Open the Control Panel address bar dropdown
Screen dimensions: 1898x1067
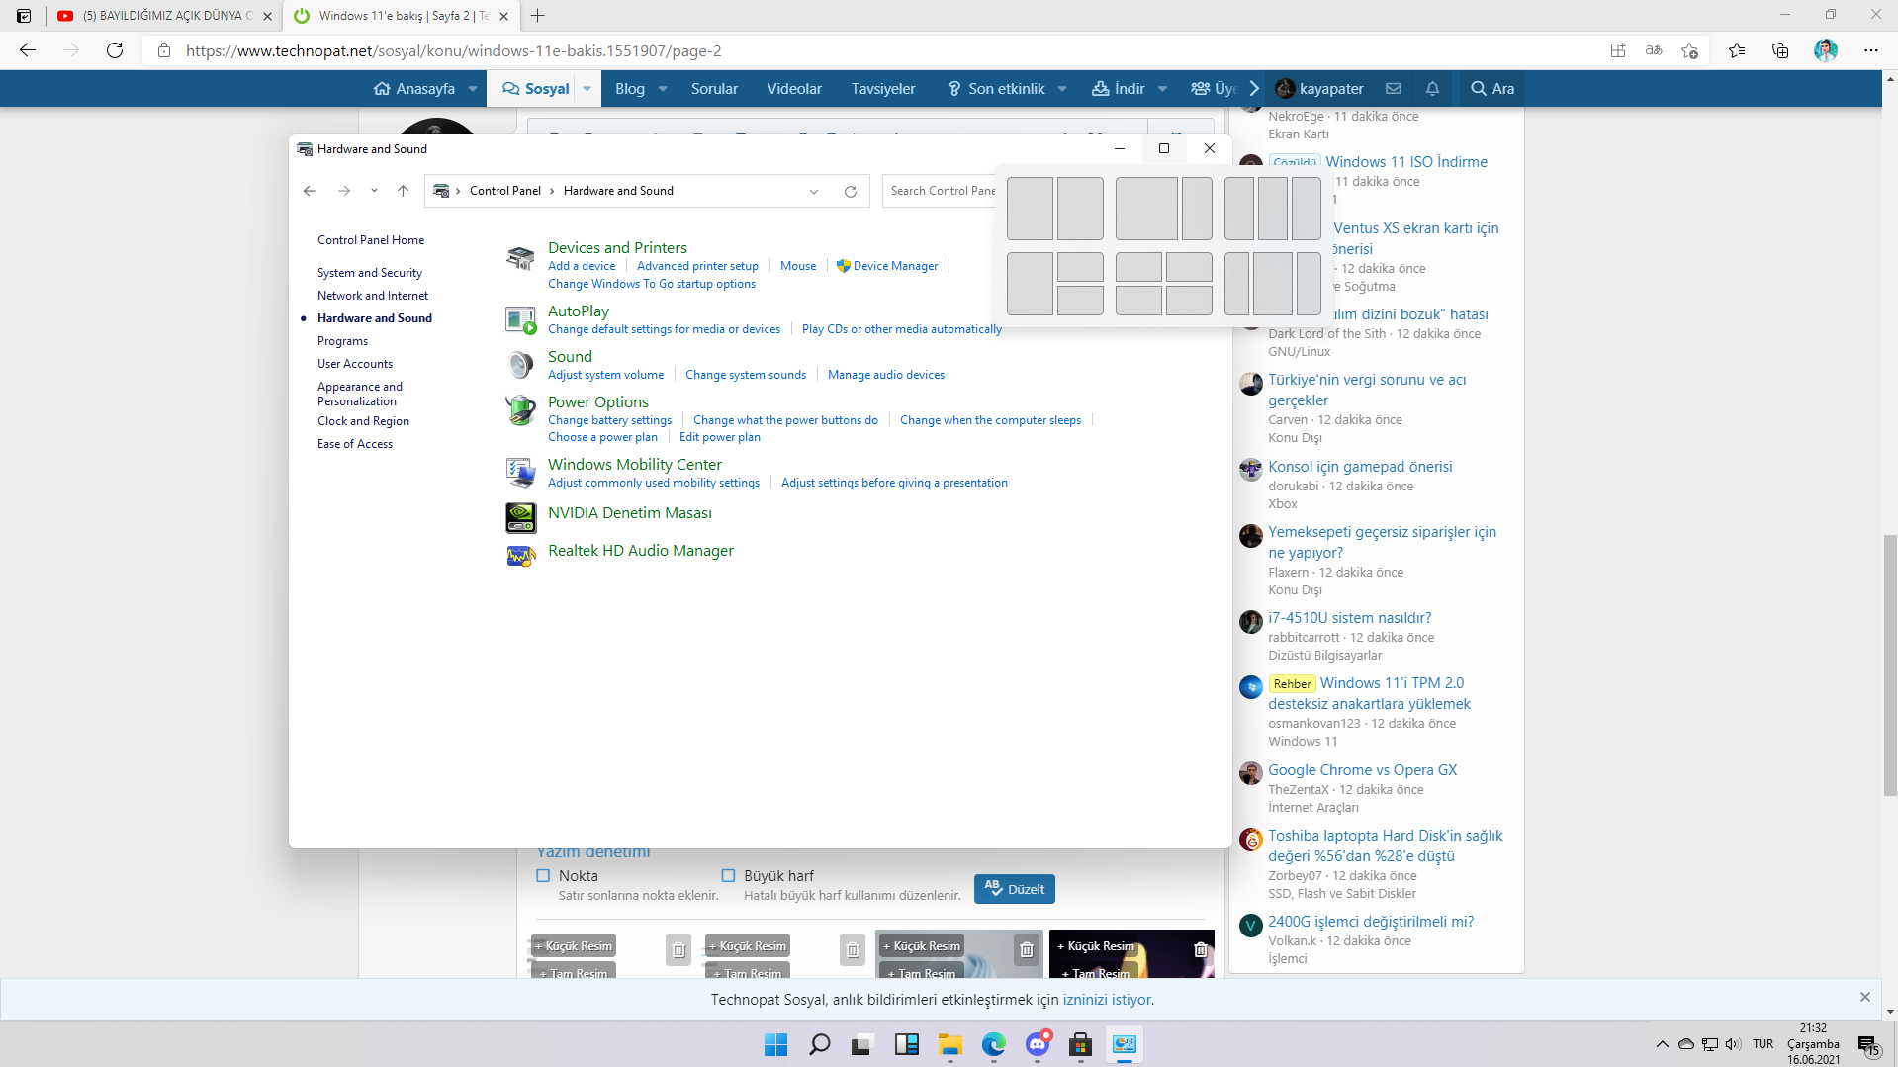[814, 191]
